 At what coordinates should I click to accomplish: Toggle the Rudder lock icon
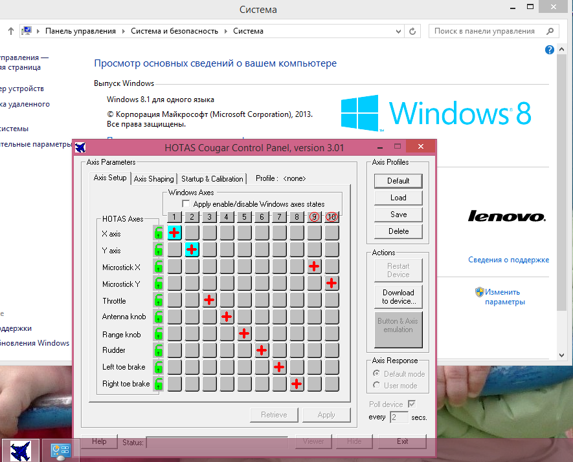click(158, 350)
